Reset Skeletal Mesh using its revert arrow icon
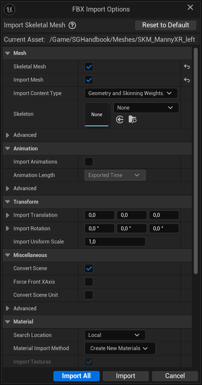Image resolution: width=202 pixels, height=385 pixels. click(x=187, y=66)
